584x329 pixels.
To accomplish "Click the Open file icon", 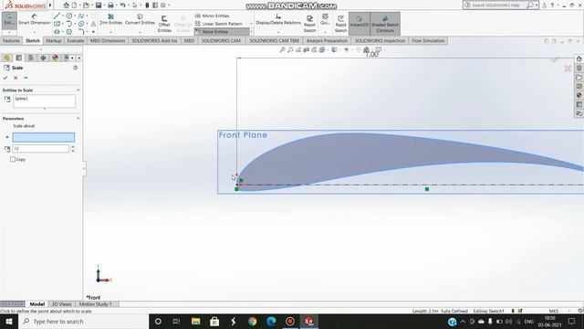I will [86, 5].
